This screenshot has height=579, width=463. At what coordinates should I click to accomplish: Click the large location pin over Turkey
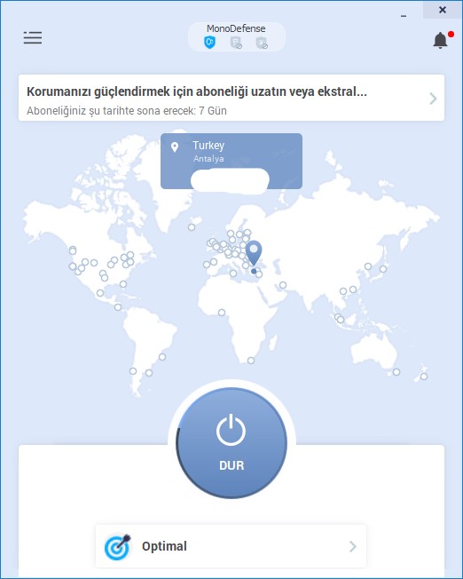click(254, 253)
